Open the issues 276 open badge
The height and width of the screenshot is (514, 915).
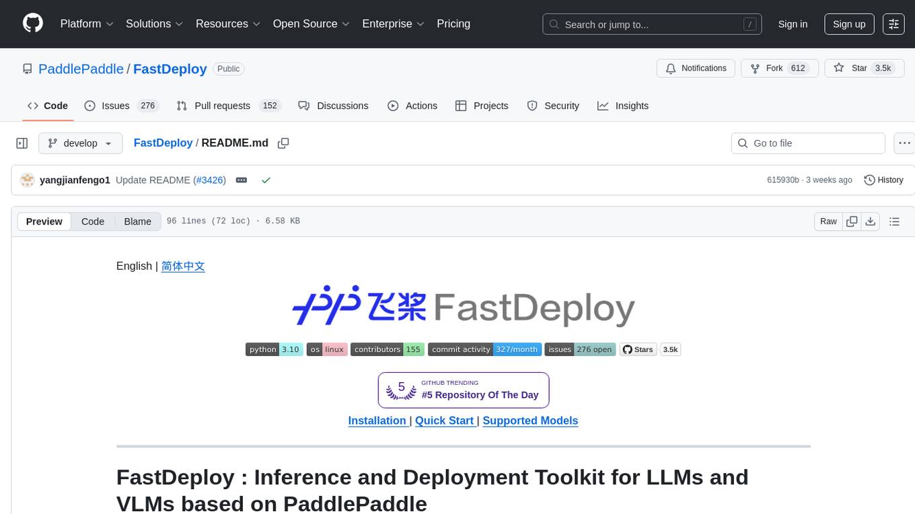(580, 349)
